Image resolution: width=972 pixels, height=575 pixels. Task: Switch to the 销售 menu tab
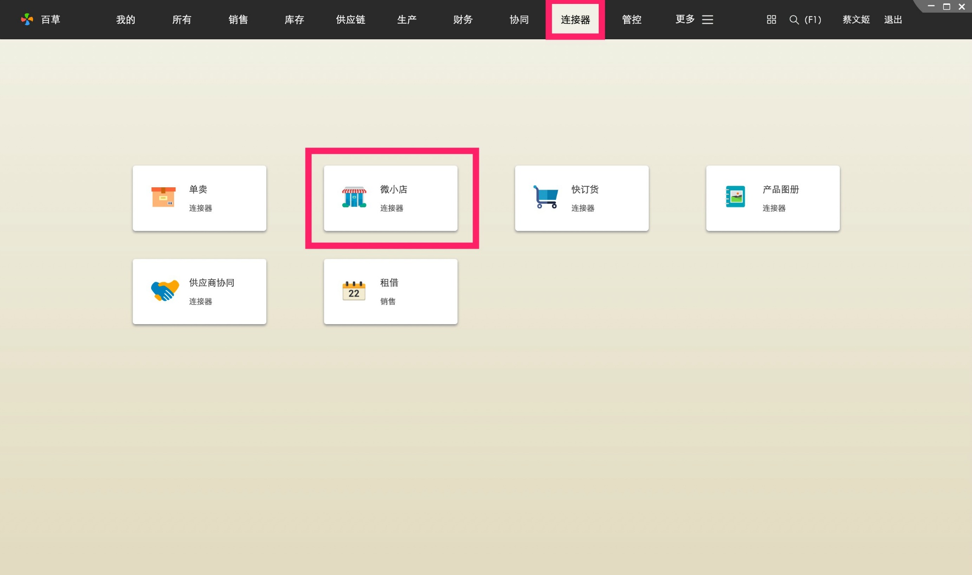pos(238,19)
